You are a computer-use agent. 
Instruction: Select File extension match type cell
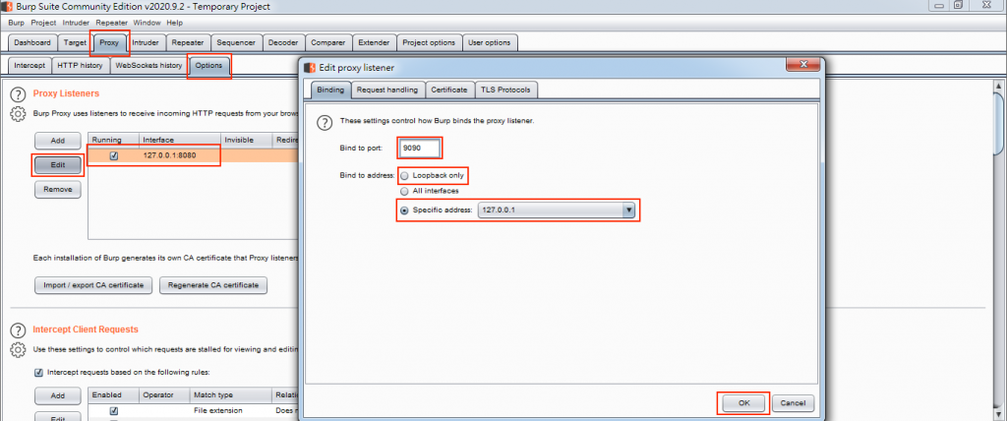click(231, 410)
